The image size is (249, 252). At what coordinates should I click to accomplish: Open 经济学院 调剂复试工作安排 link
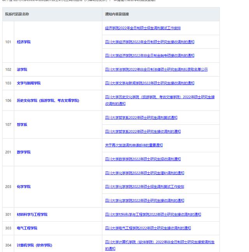(143, 28)
